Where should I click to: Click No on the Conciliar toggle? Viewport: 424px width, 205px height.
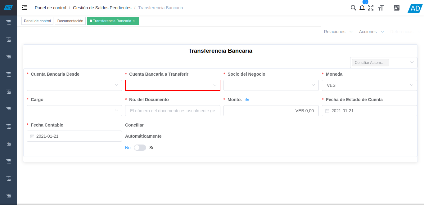point(128,148)
